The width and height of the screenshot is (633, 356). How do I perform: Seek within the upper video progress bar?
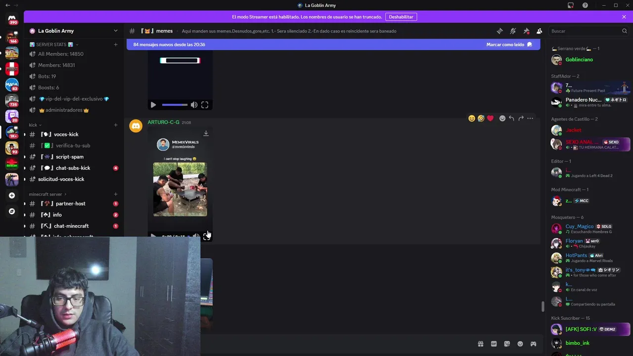(175, 105)
